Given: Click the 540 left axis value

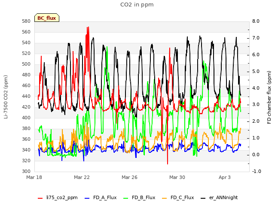Looking at the screenshot, I should pyautogui.click(x=26, y=43).
